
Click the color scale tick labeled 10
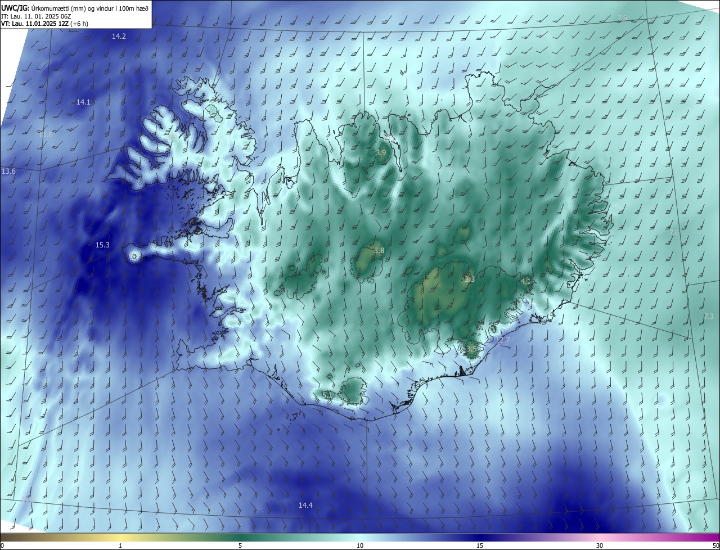(360, 546)
